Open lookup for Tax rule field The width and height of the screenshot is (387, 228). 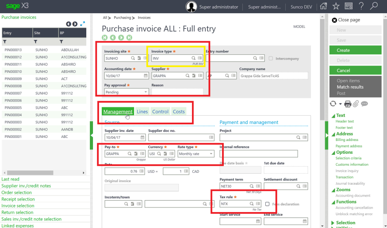click(251, 204)
